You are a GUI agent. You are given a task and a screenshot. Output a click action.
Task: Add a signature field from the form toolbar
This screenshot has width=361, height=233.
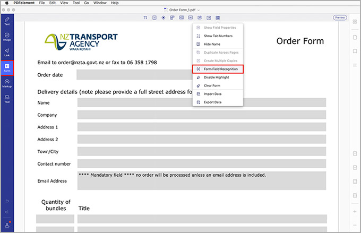tap(200, 18)
